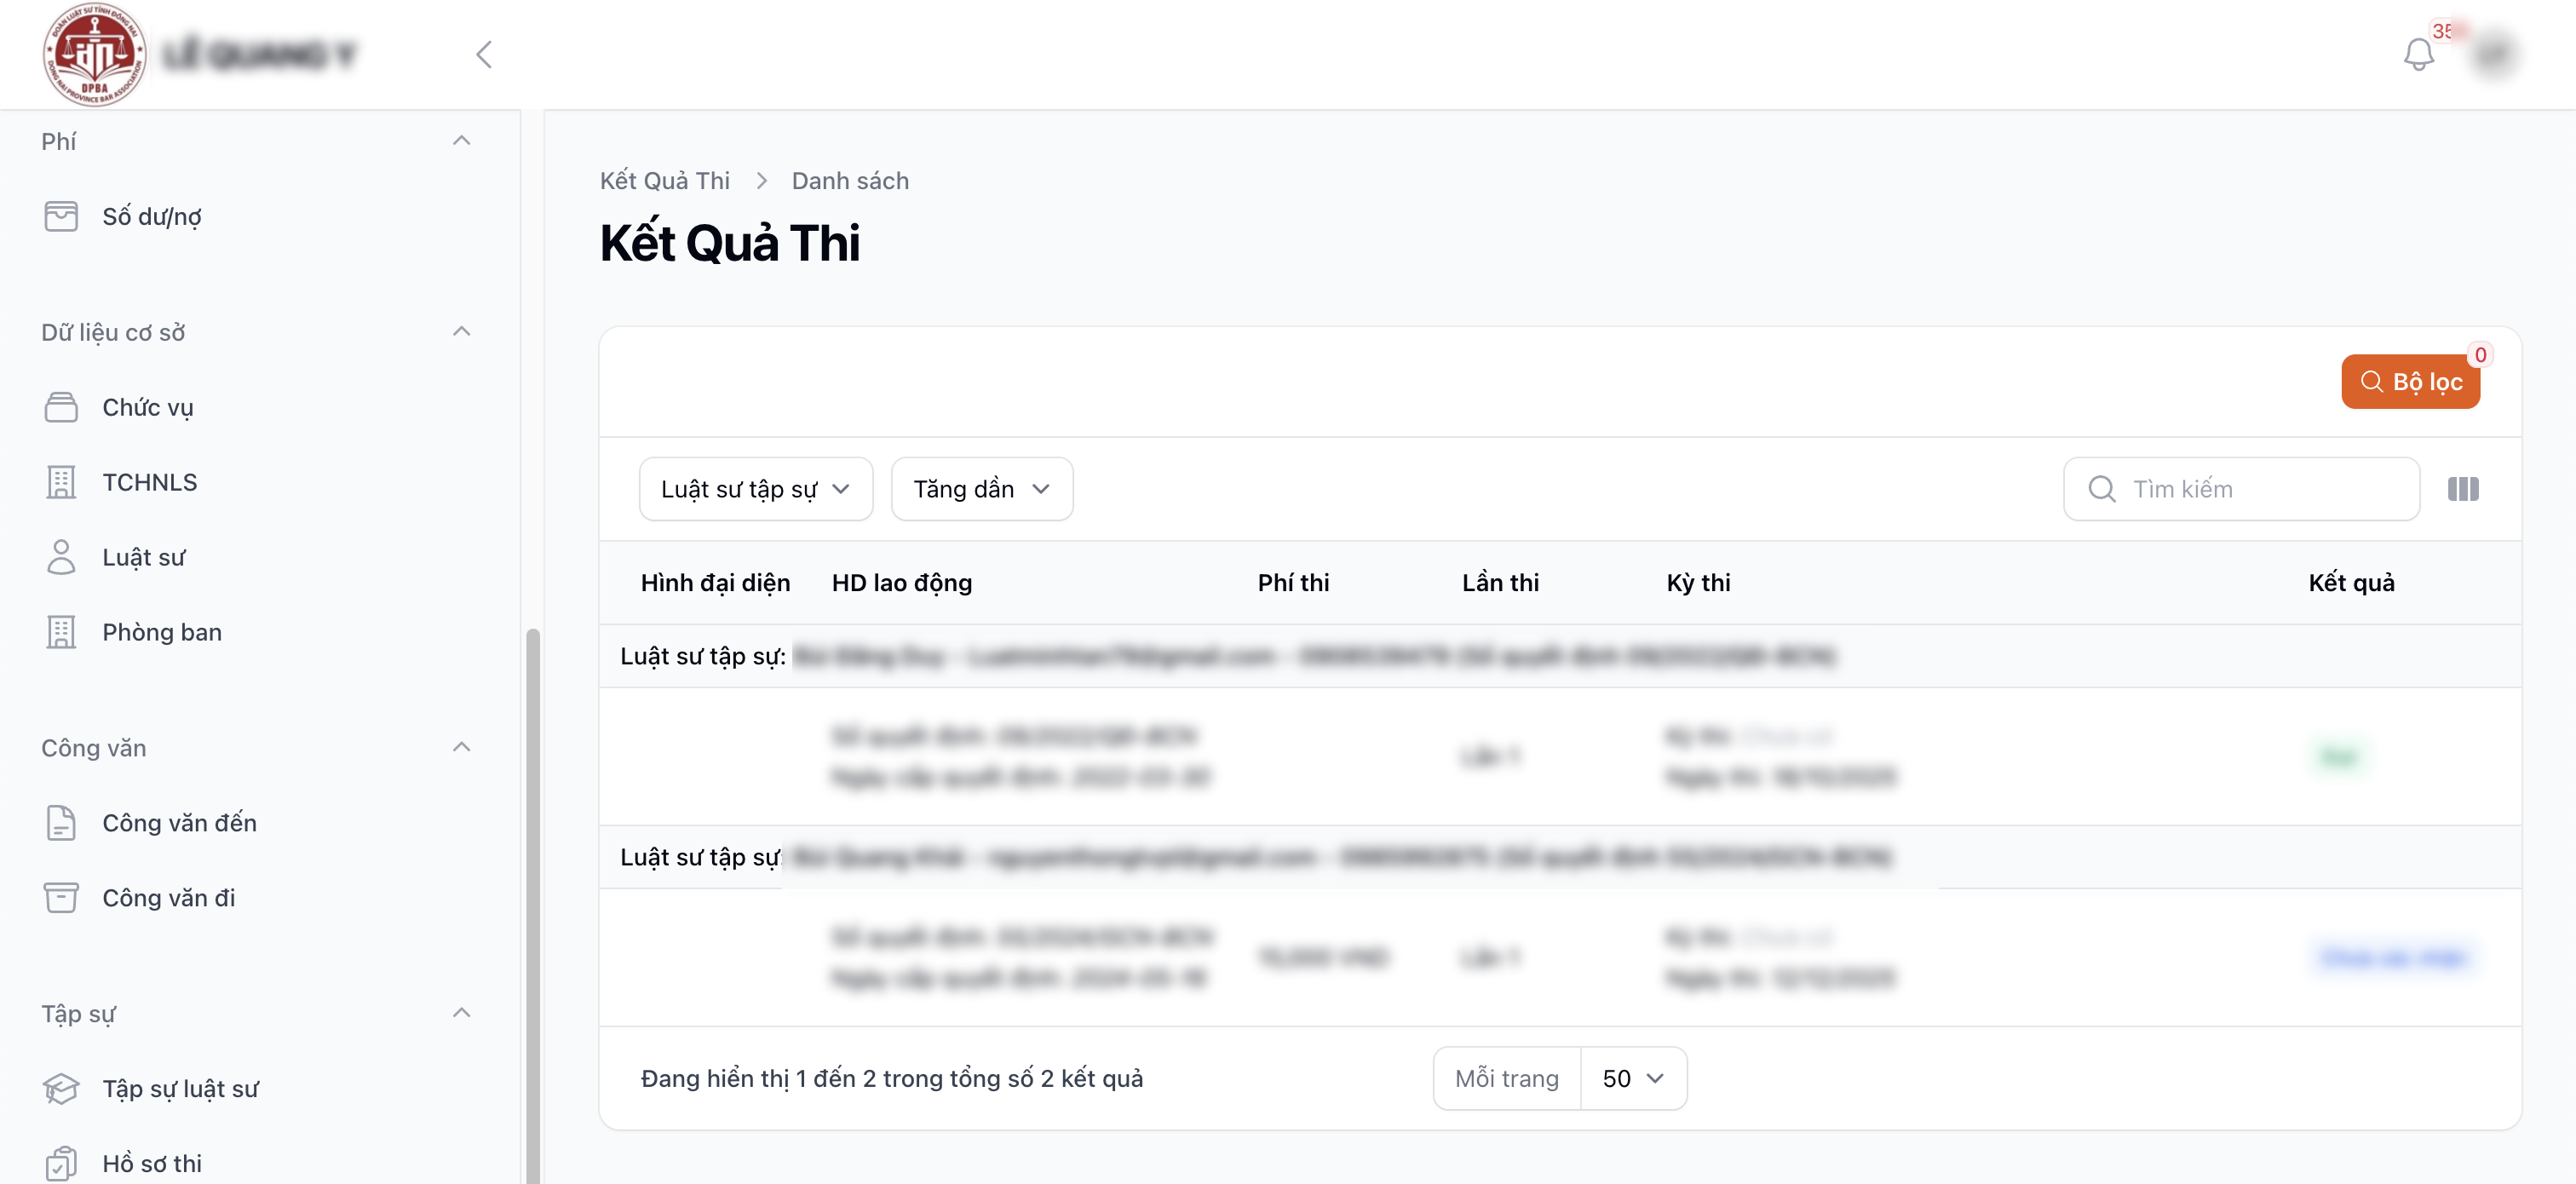Open Công văn đến document icon
The height and width of the screenshot is (1184, 2576).
(x=61, y=823)
